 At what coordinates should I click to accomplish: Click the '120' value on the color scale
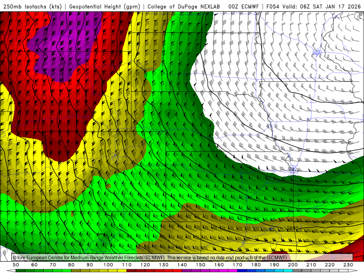click(145, 265)
